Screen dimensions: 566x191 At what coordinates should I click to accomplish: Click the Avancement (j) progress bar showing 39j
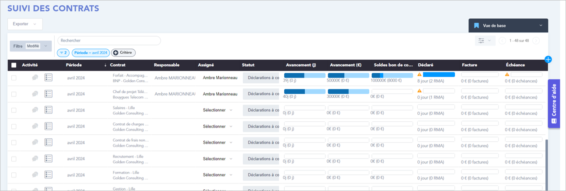[x=304, y=75]
